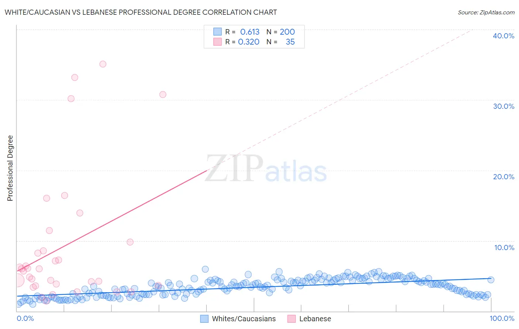Click the rightmost blue data point
Image resolution: width=519 pixels, height=329 pixels.
(x=491, y=280)
